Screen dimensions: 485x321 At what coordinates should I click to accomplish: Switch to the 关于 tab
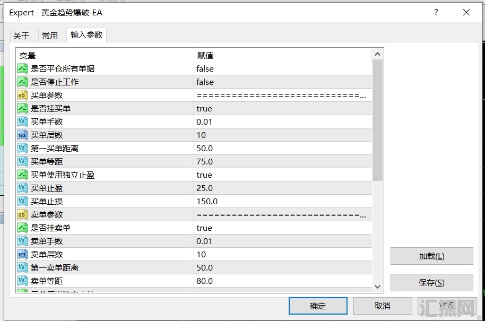coord(21,36)
